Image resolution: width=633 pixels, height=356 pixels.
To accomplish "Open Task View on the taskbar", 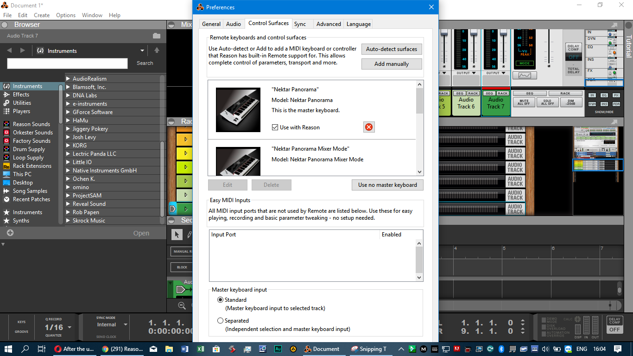I will (41, 349).
